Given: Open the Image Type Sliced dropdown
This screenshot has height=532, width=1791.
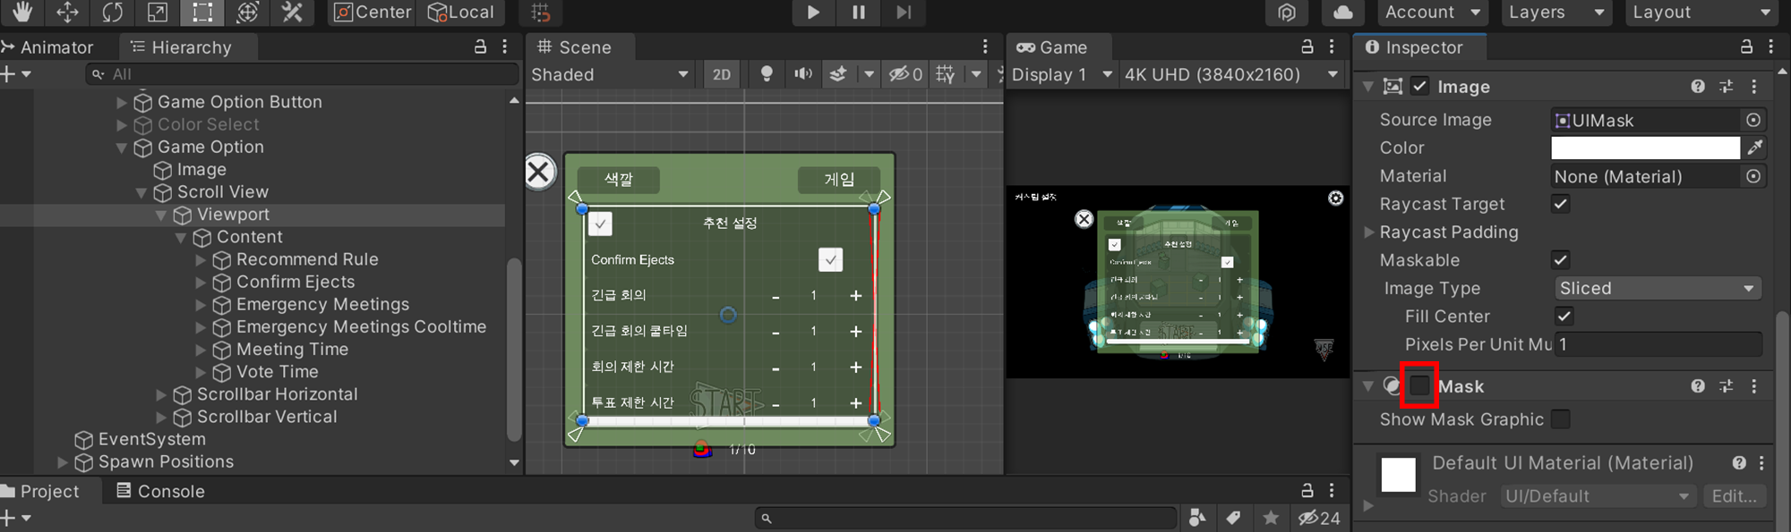Looking at the screenshot, I should click(1658, 288).
